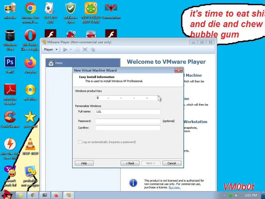Click the VMware unity mode toolbar icon
Screen dimensions: 265x199
coord(93,49)
